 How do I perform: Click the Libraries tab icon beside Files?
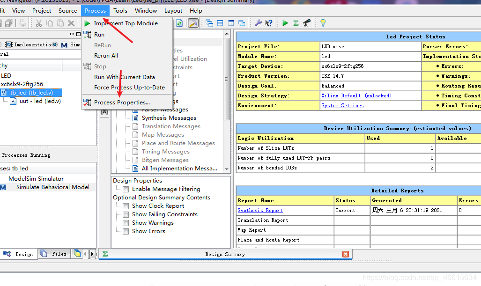(x=77, y=254)
